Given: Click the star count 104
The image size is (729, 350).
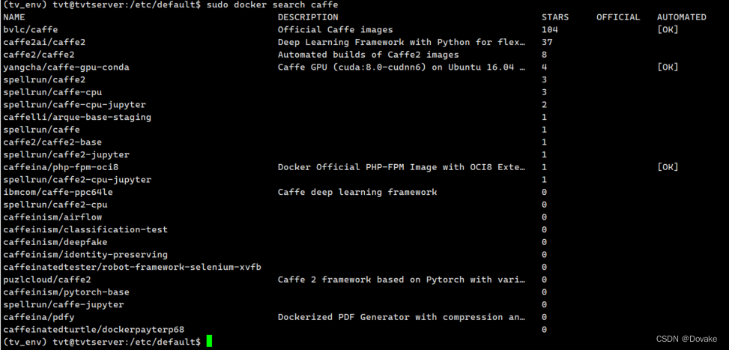Looking at the screenshot, I should pyautogui.click(x=549, y=30).
